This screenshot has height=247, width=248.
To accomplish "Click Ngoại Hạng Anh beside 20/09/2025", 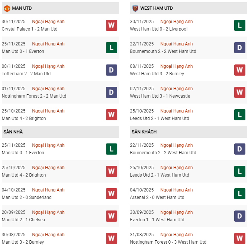I will click(48, 212).
